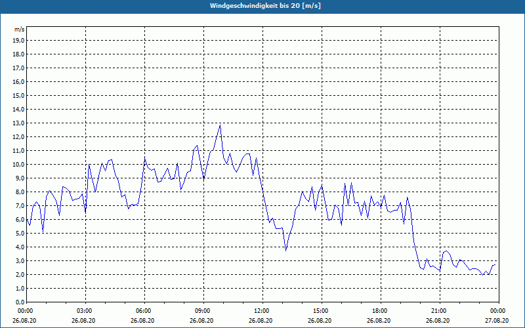
Task: Pick the '5,0' y-axis label
Action: 20,234
